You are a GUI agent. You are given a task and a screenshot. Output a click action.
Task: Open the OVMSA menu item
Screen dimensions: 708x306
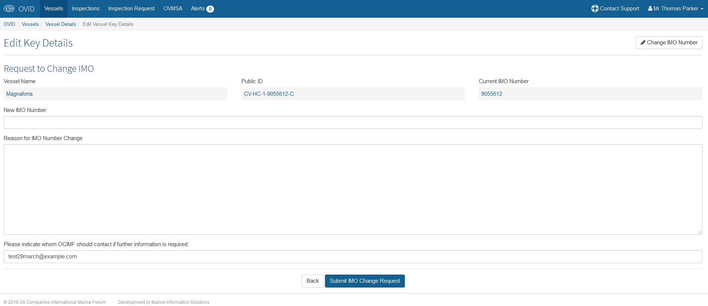coord(173,8)
